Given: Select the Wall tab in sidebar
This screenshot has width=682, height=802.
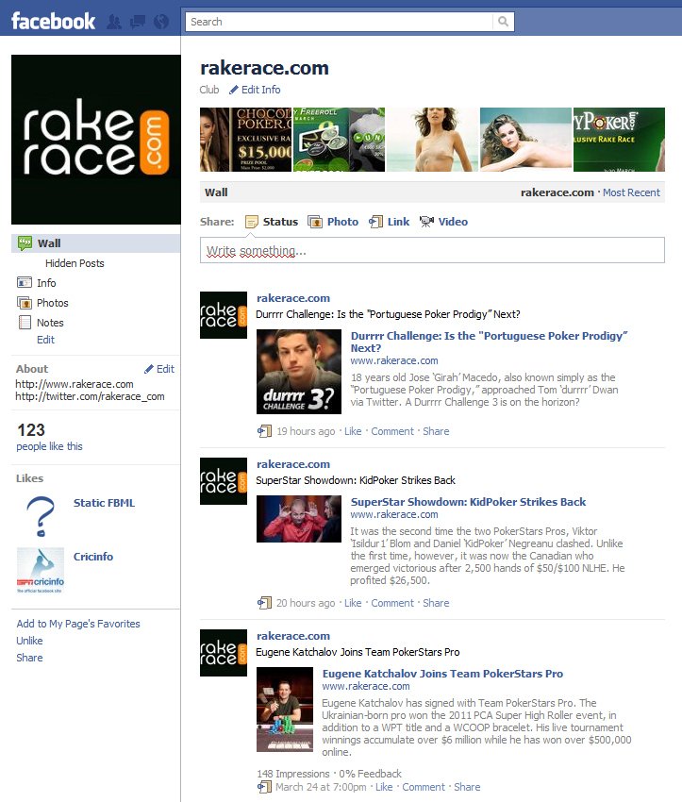Looking at the screenshot, I should click(96, 243).
